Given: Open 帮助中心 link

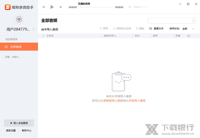Looking at the screenshot, I should [x=27, y=131].
